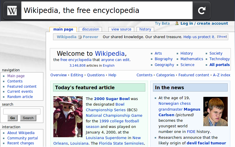Open Florida State Seminoles link
235x147 pixels.
121,143
